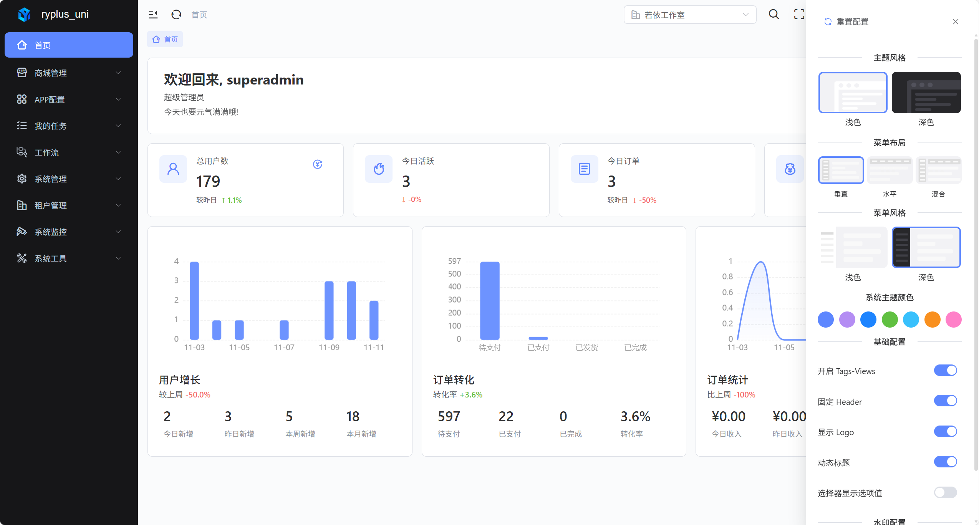
Task: Turn off the 固定 Header switch
Action: click(x=945, y=401)
